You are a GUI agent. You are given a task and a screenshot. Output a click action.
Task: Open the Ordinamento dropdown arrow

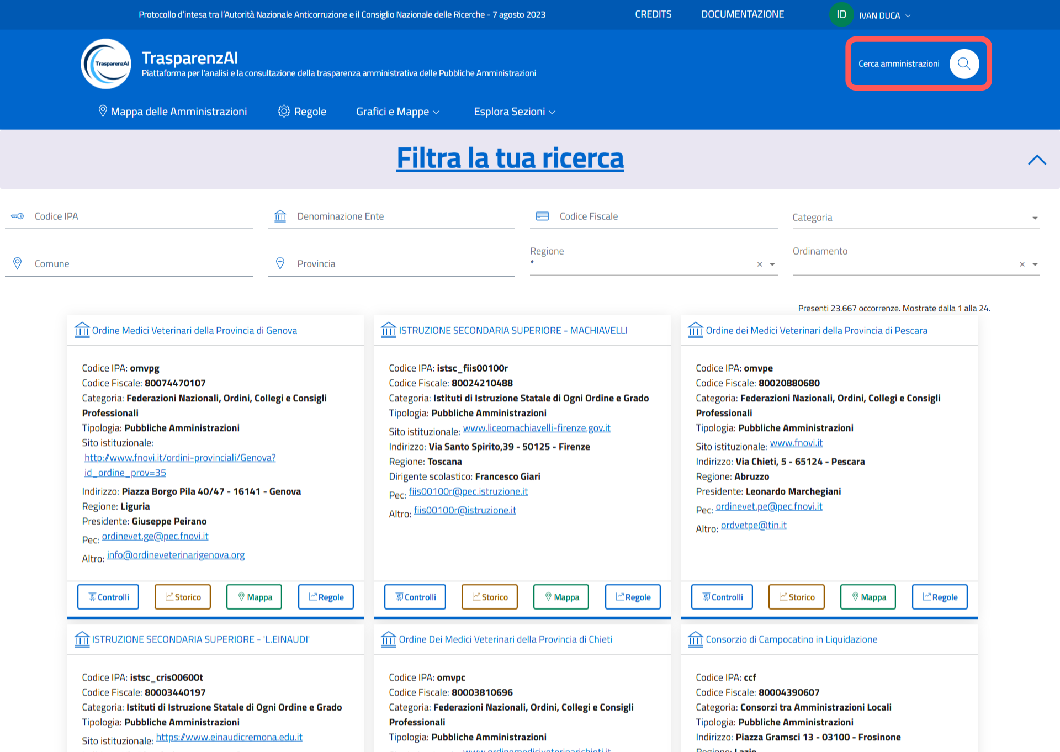coord(1035,264)
